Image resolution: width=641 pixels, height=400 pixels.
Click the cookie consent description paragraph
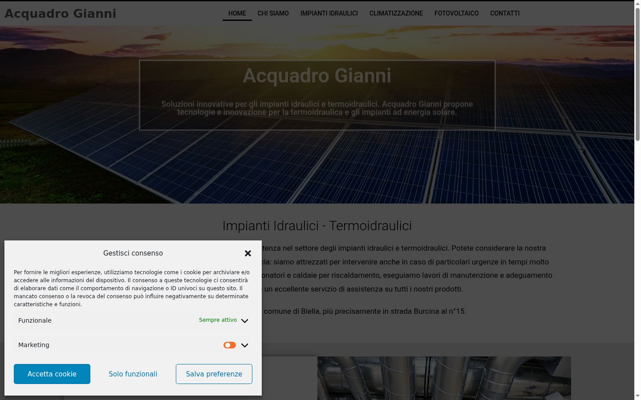(x=132, y=288)
